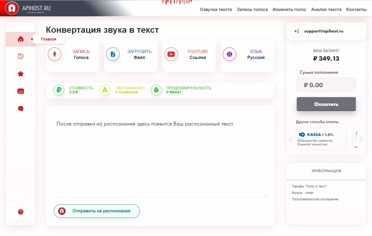The image size is (372, 236).
Task: Click Отправить на распознание button
Action: (x=97, y=211)
